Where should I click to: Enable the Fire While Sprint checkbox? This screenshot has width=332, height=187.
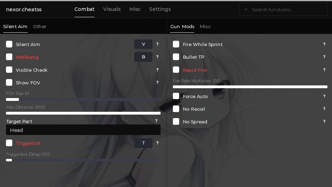pos(176,44)
